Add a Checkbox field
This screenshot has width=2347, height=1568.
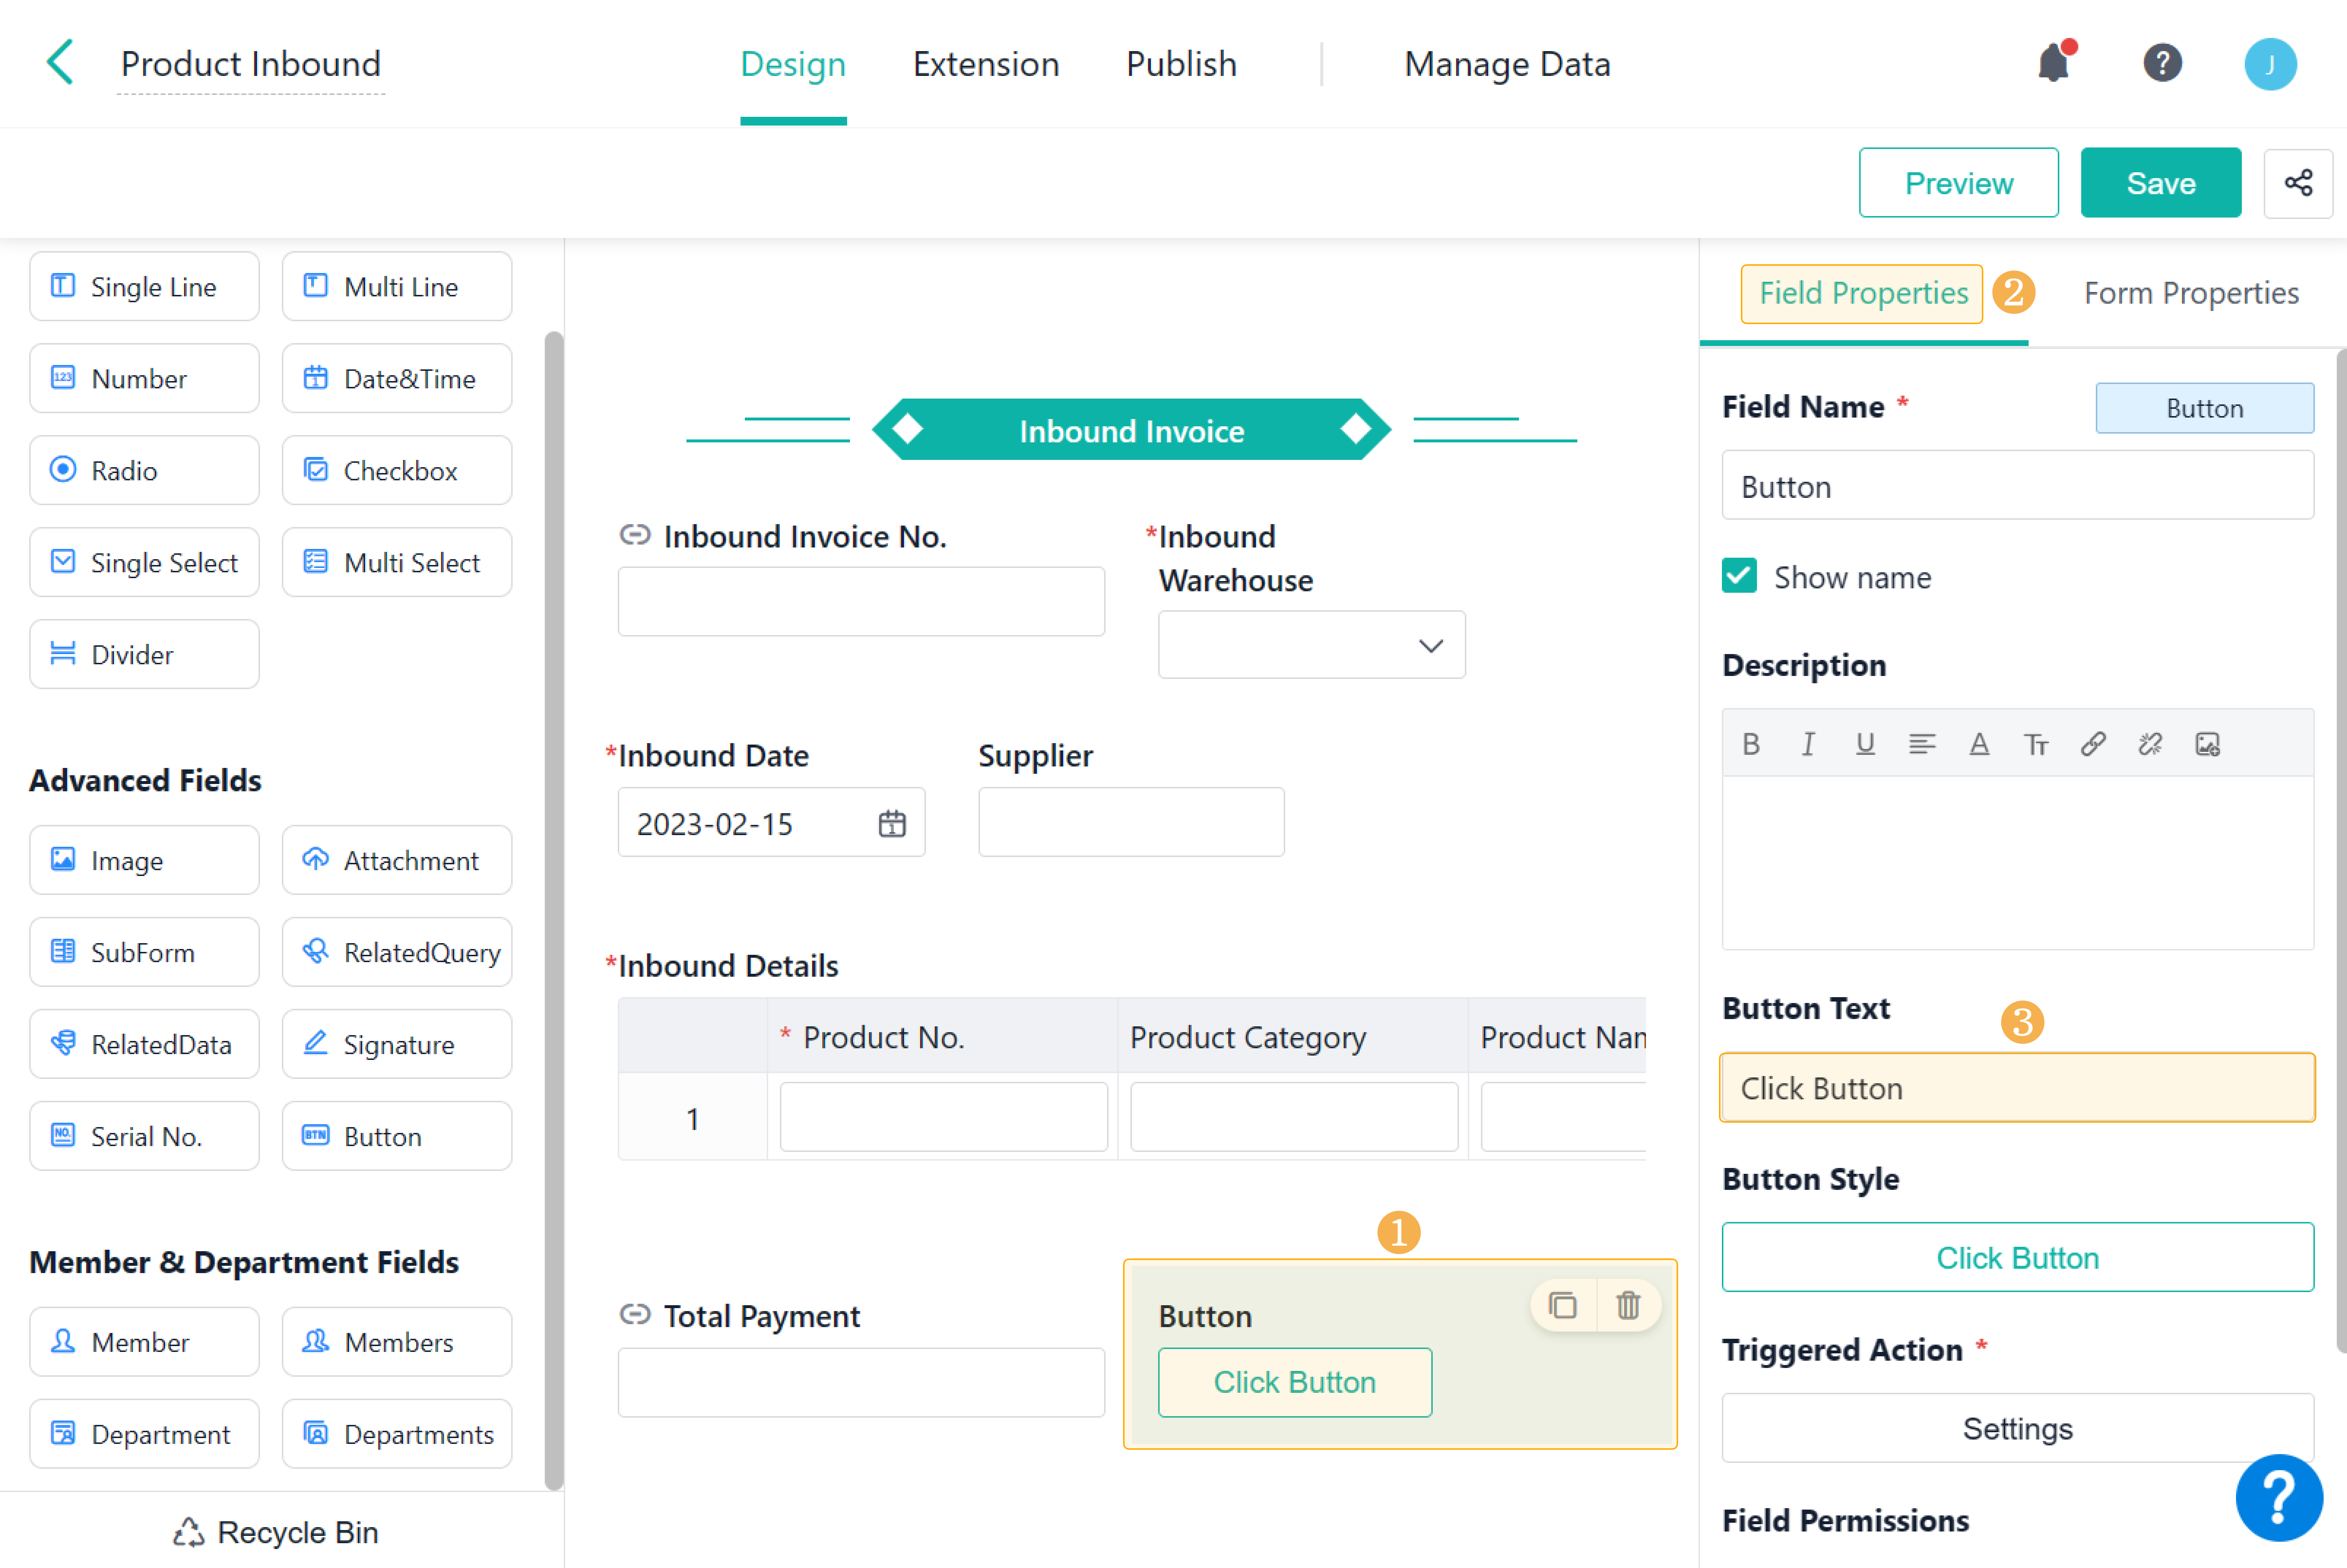397,470
